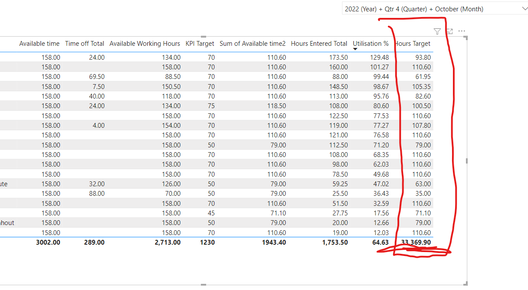Sort by Available Working Hours column header
This screenshot has height=290, width=528.
click(x=145, y=43)
